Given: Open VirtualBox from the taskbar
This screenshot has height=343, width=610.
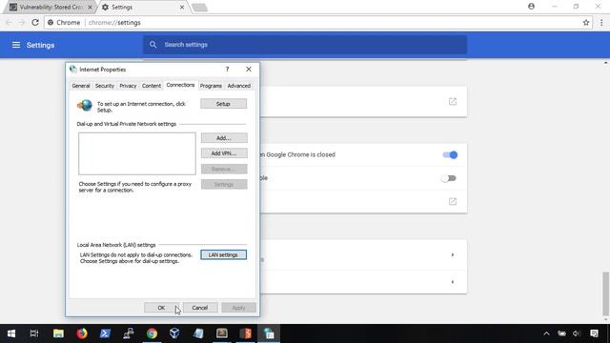Looking at the screenshot, I should pos(174,333).
